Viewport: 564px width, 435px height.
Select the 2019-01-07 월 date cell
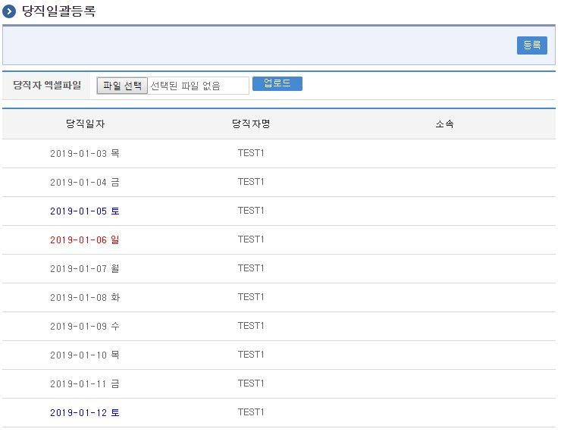pos(85,268)
